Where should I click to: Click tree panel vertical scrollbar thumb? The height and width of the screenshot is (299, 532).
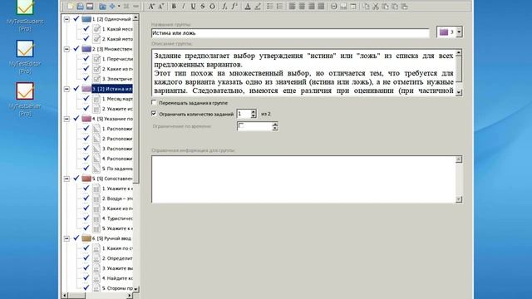tap(135, 101)
